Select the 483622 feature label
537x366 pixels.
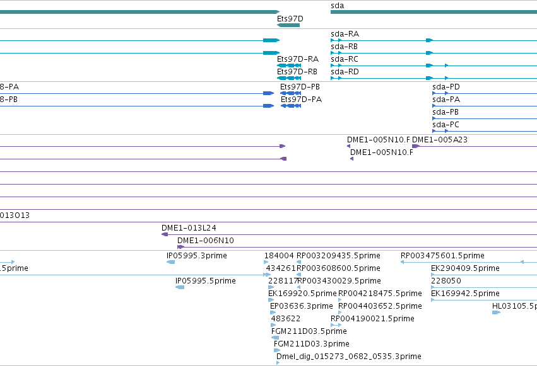(286, 319)
